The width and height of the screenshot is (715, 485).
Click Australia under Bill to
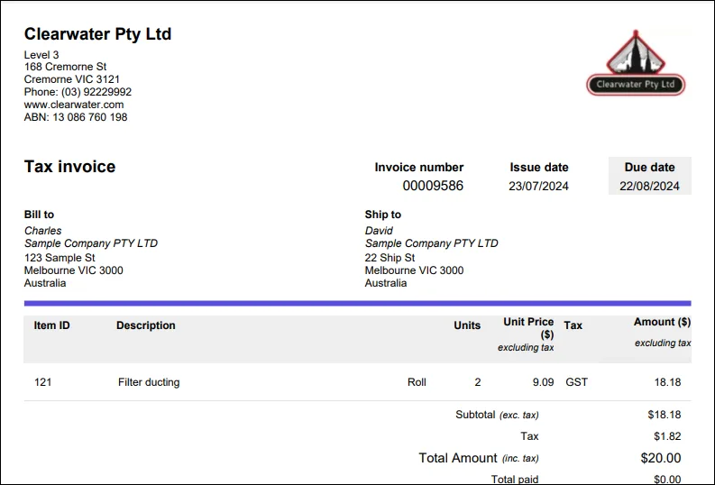pos(45,283)
